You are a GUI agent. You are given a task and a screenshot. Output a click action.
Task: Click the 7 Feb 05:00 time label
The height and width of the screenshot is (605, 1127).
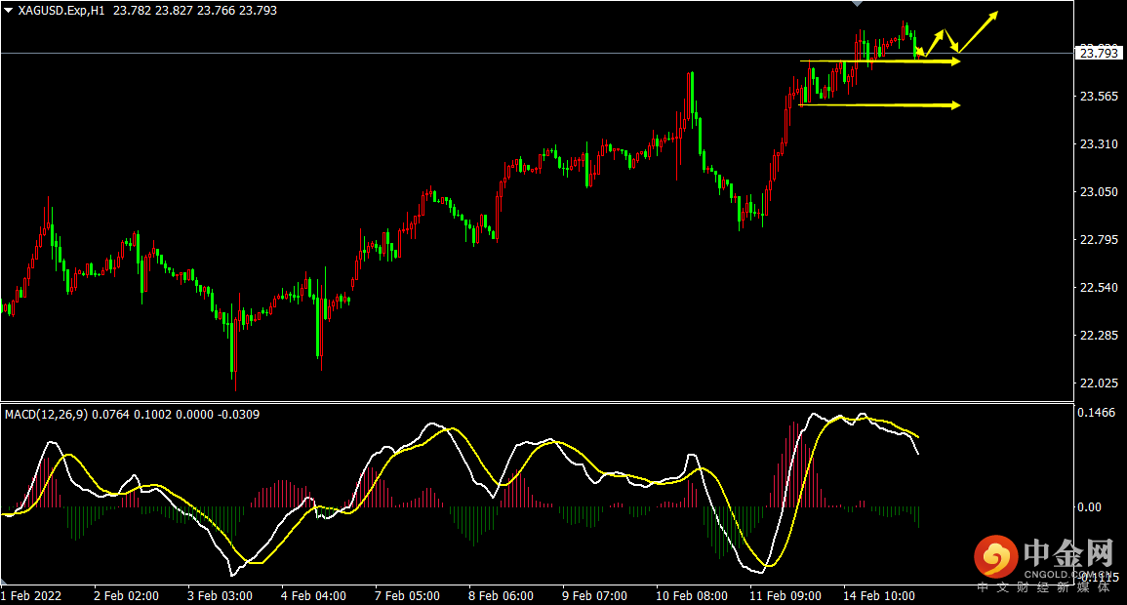click(407, 595)
